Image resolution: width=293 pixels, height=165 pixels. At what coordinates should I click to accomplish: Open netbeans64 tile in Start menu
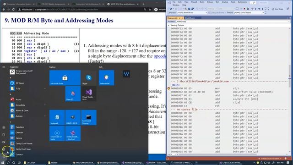click(x=107, y=78)
